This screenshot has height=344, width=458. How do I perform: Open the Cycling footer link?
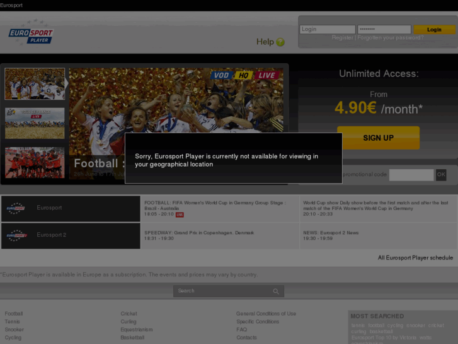13,338
